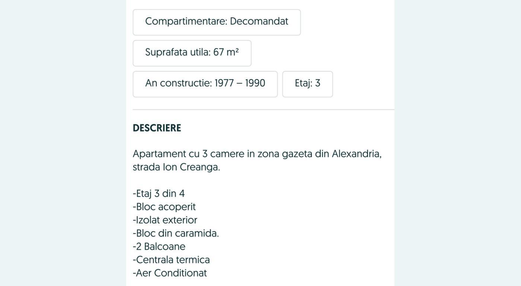Screen dimensions: 521x286
Task: Click the text 'Apartament cu 3 camere'
Action: click(189, 154)
